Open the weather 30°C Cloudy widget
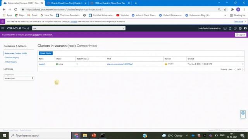 point(172,136)
